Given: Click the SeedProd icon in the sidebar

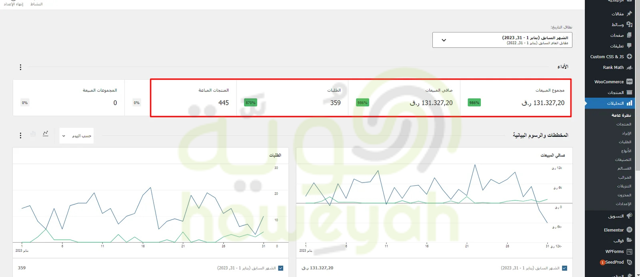Looking at the screenshot, I should (x=629, y=262).
